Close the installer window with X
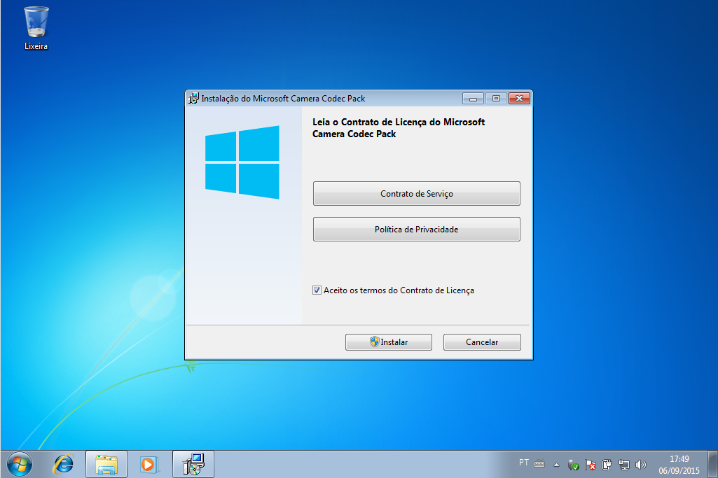 click(x=519, y=99)
